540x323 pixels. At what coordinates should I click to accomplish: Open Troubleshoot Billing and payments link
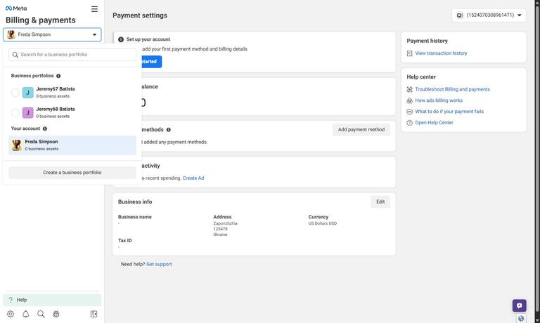[x=452, y=89]
